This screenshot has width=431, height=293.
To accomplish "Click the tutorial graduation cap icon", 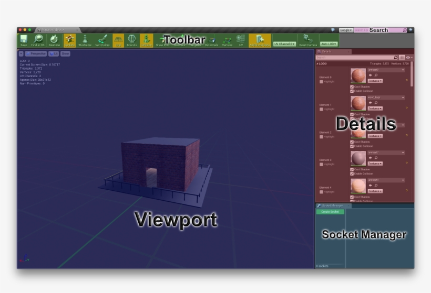I will pyautogui.click(x=411, y=30).
